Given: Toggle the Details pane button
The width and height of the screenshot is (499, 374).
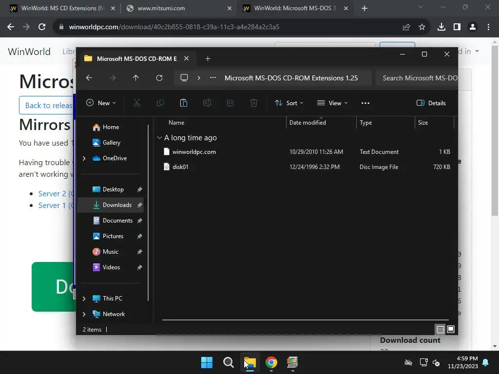Looking at the screenshot, I should pyautogui.click(x=431, y=103).
